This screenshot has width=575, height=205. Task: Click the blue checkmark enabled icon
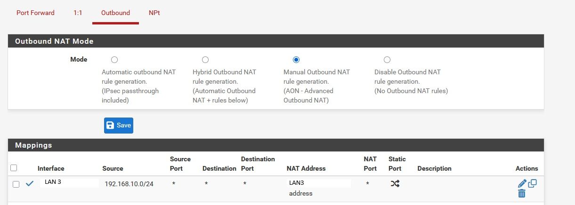coord(30,184)
